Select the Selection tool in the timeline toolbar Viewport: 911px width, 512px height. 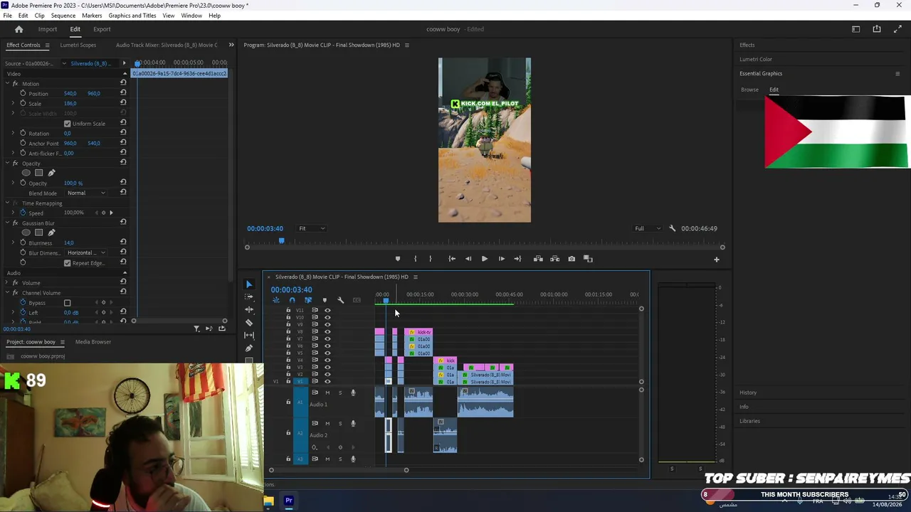point(248,284)
